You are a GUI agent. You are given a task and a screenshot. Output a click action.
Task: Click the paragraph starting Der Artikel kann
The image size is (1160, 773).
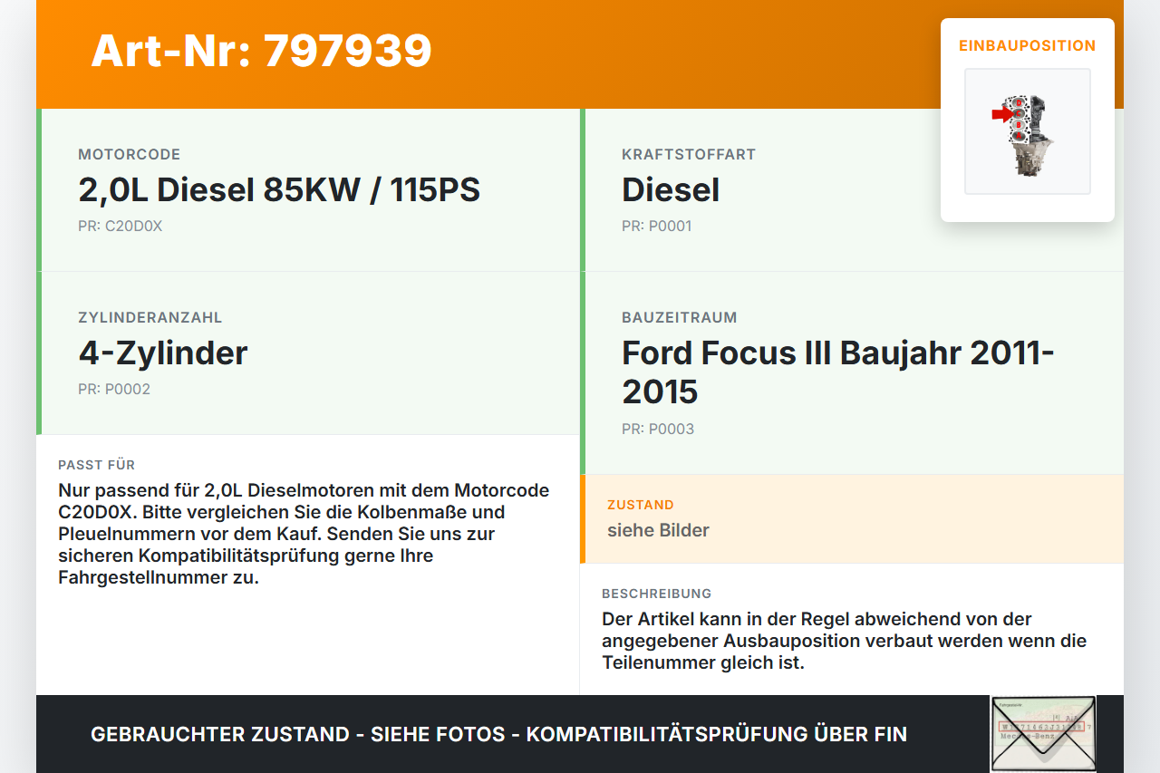(844, 641)
